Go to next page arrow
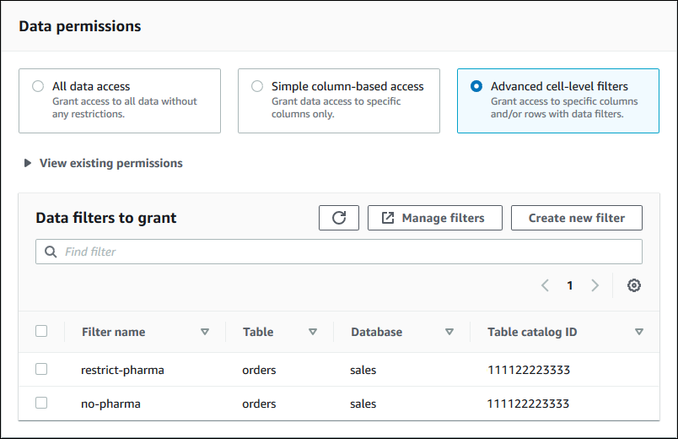This screenshot has height=439, width=678. pos(595,285)
